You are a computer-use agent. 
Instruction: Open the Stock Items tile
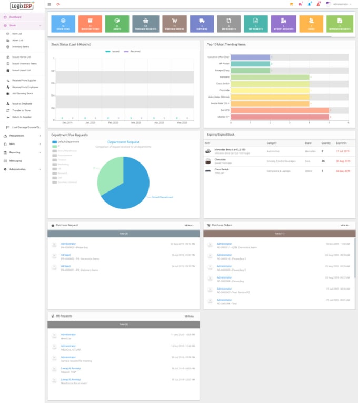click(63, 24)
